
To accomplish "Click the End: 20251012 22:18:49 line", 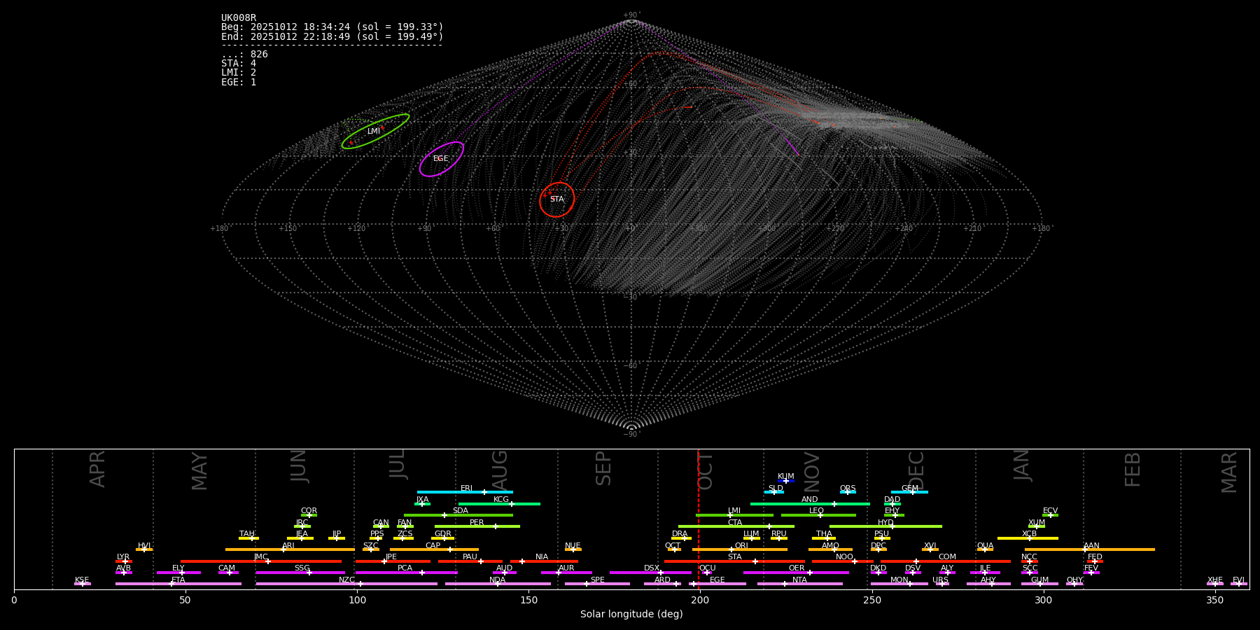I will click(x=332, y=36).
